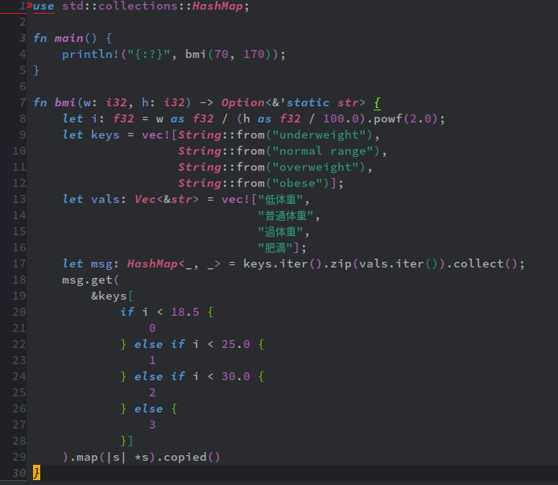Click the 'zip' method call
Screen dimensions: 558x485
coord(341,264)
